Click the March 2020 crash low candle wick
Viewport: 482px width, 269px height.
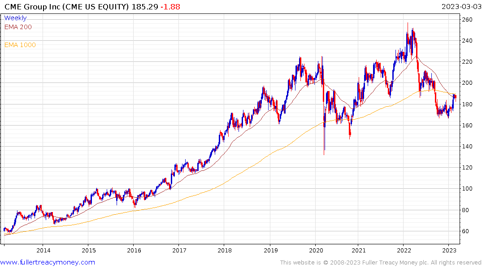pos(324,140)
